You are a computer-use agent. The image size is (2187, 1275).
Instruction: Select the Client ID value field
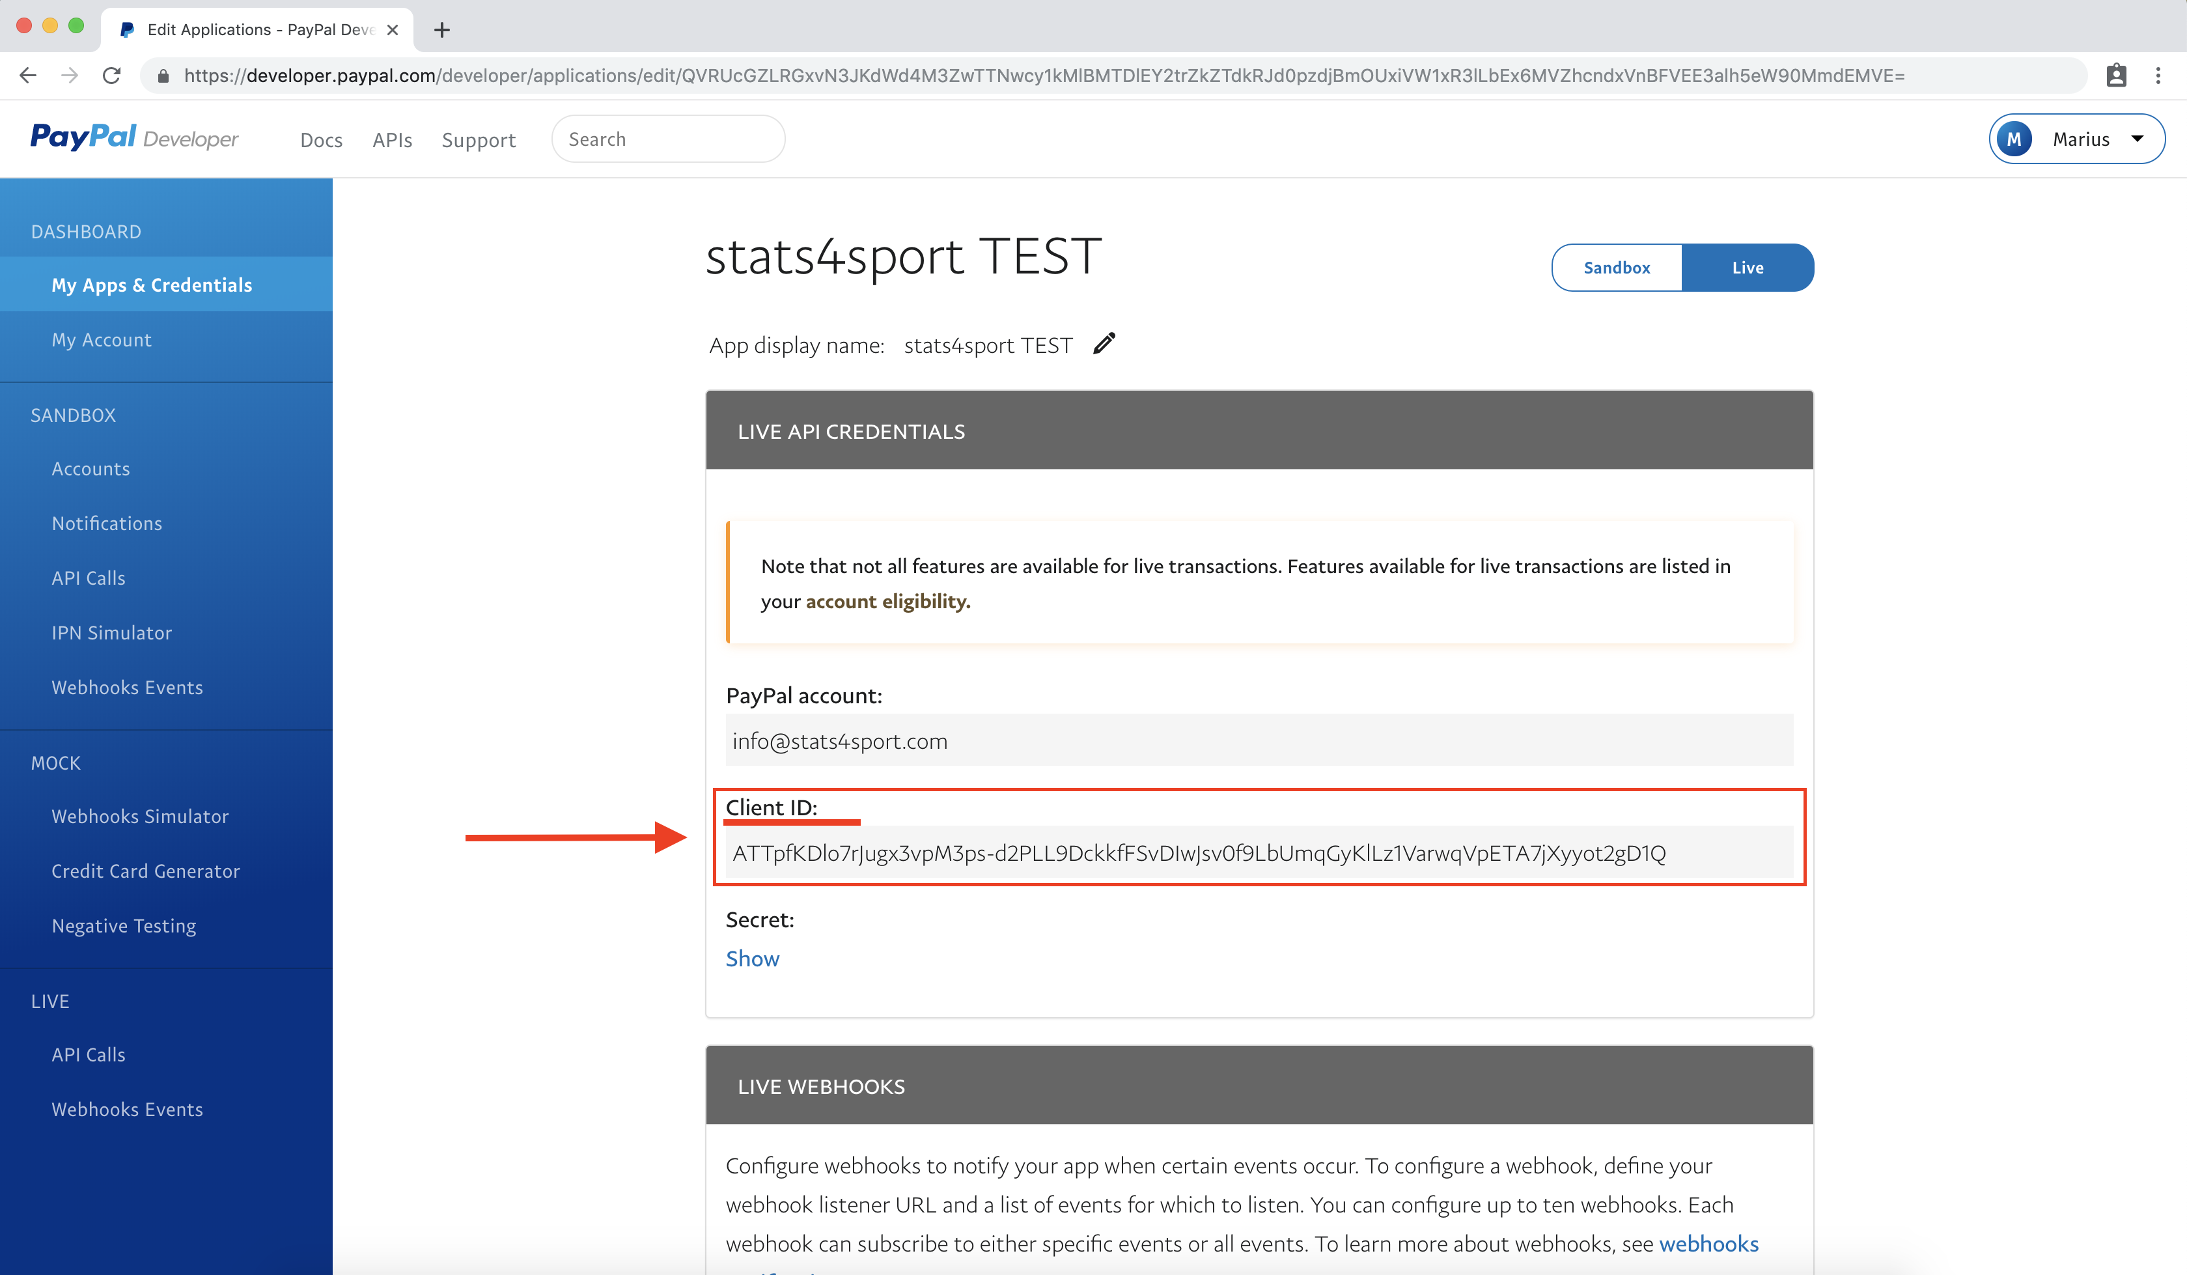(1259, 852)
